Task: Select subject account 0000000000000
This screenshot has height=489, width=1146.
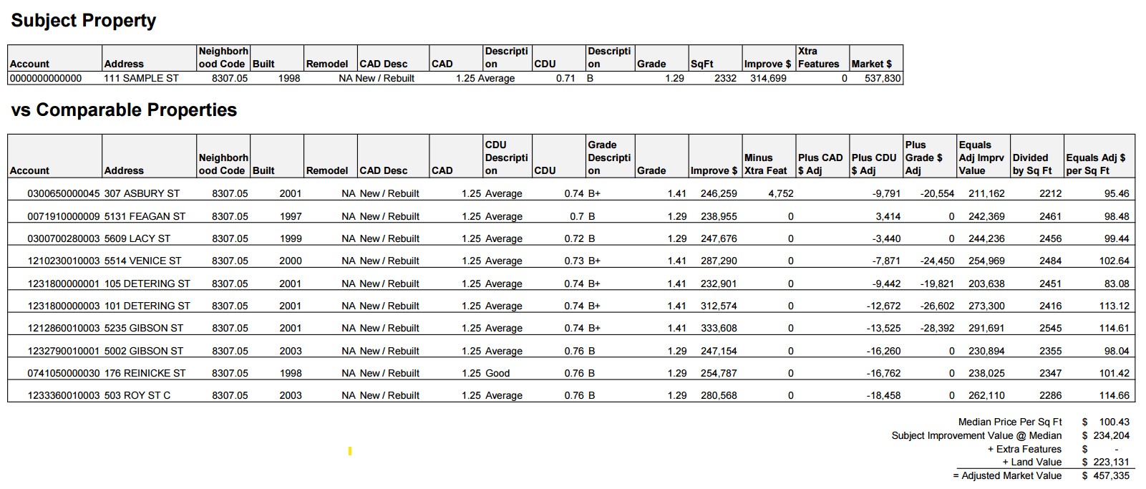Action: coord(46,78)
